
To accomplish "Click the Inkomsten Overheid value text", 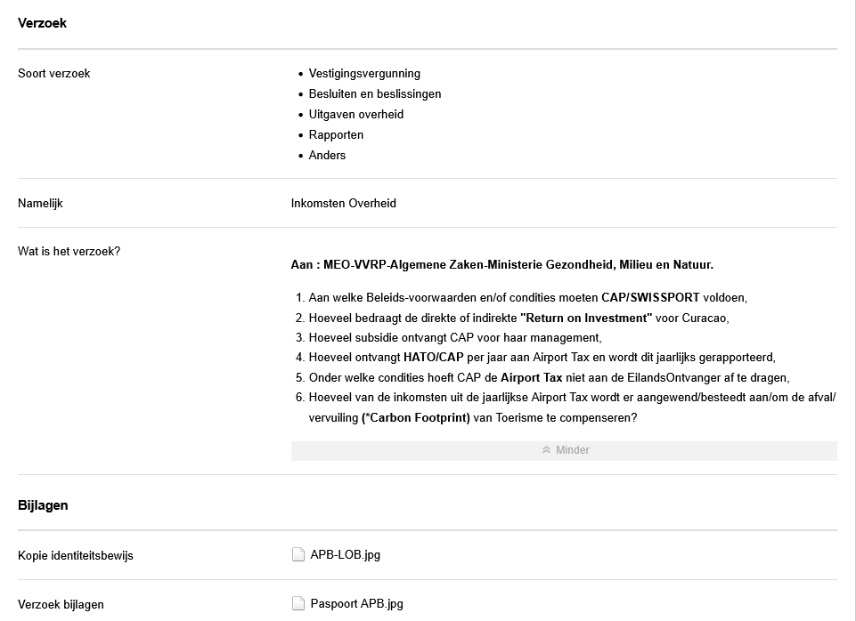I will click(x=344, y=204).
